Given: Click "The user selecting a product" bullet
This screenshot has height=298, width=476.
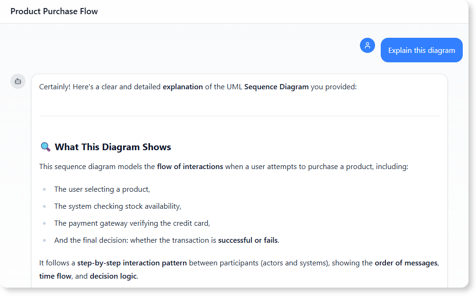Looking at the screenshot, I should [102, 189].
